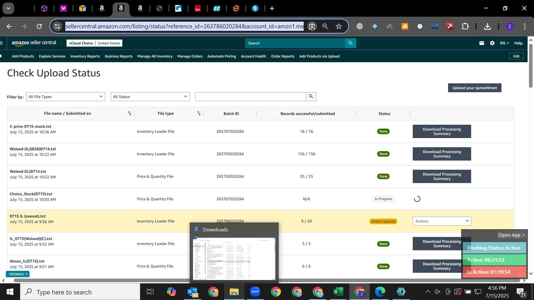Reload the current page
Image resolution: width=534 pixels, height=300 pixels.
click(x=39, y=26)
